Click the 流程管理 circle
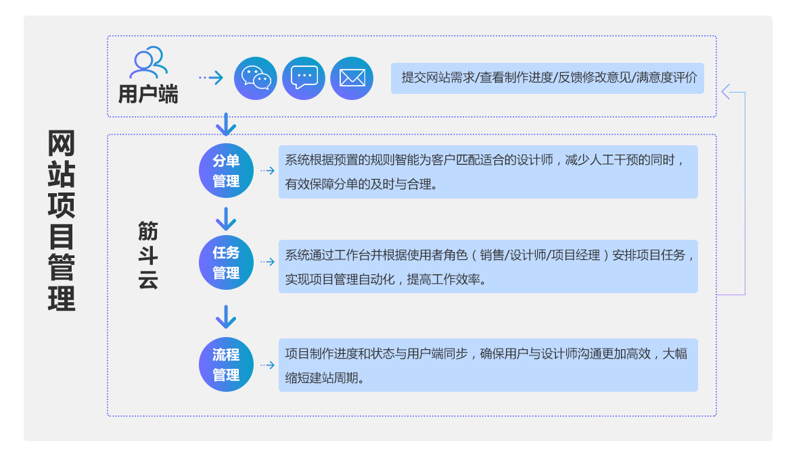 point(226,365)
